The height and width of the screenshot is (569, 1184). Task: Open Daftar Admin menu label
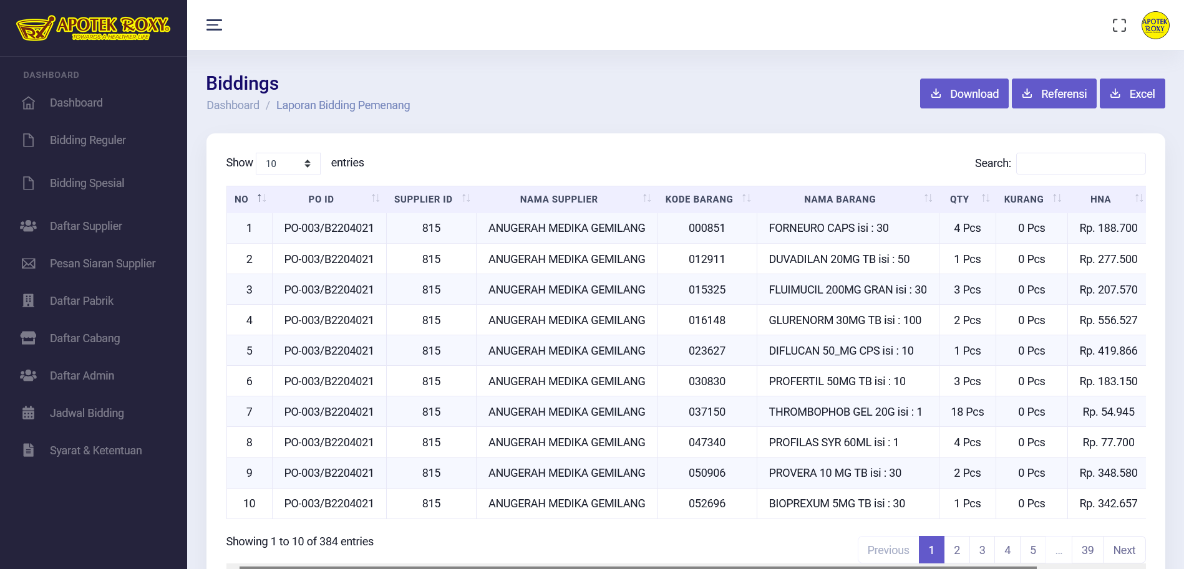pos(82,376)
